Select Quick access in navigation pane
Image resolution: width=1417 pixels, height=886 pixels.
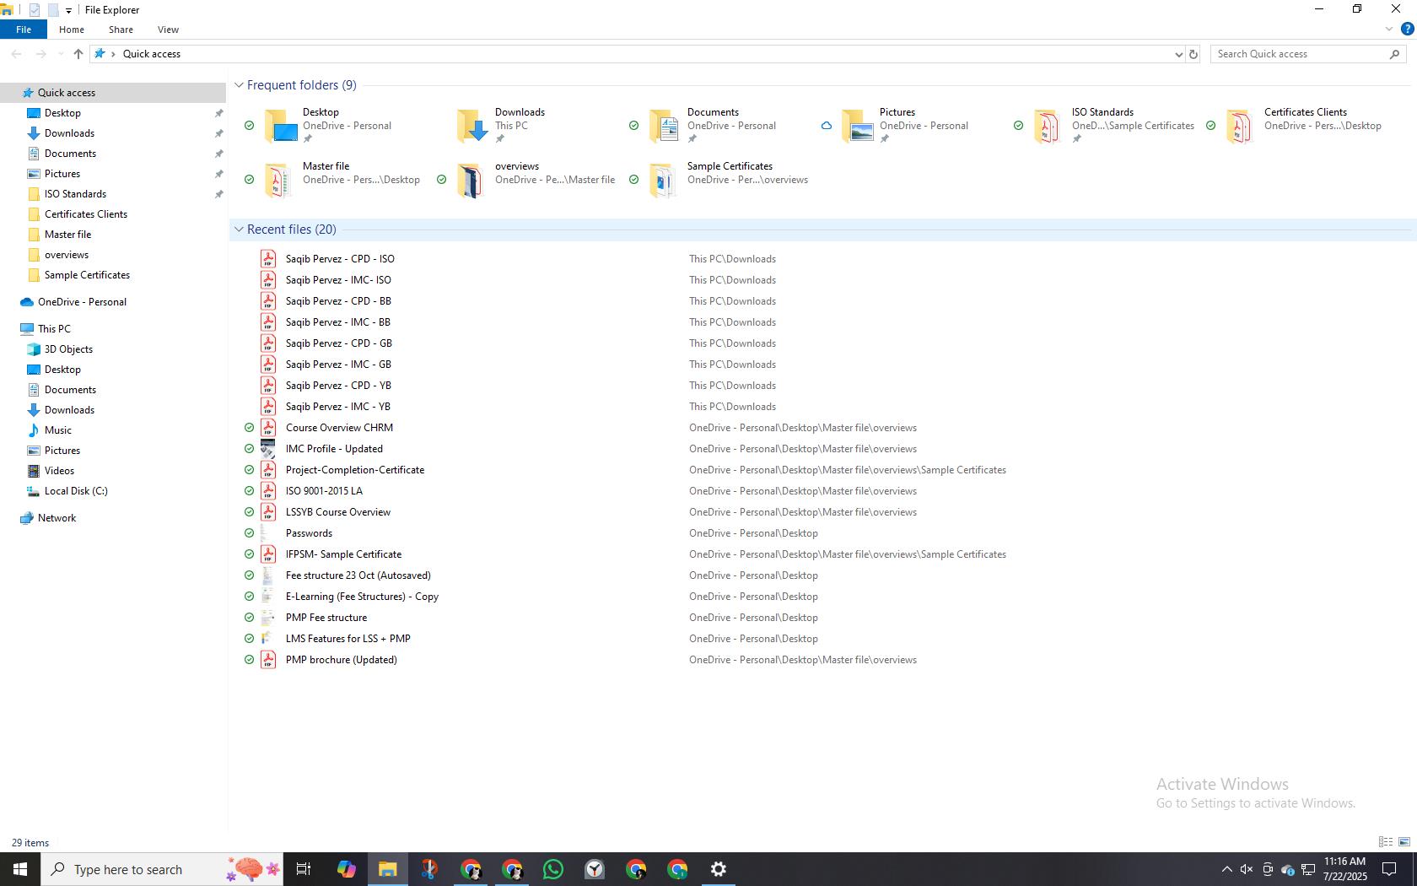113,93
